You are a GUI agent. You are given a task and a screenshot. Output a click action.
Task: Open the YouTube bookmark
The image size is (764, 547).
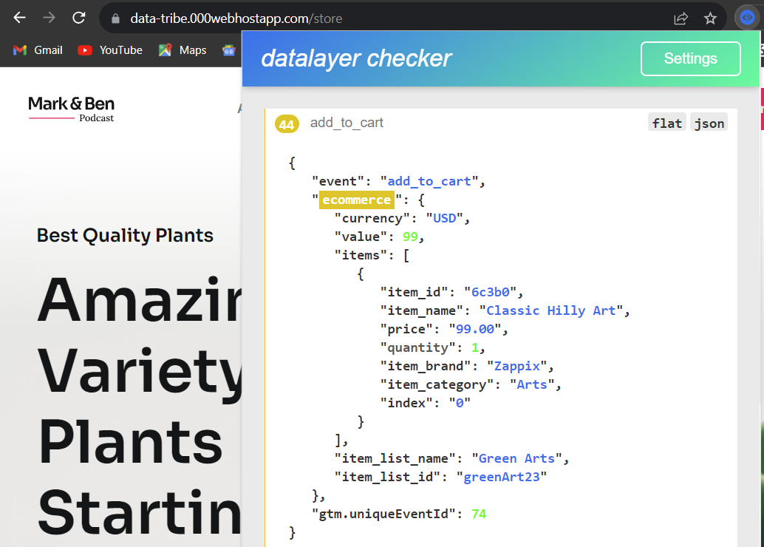coord(110,50)
